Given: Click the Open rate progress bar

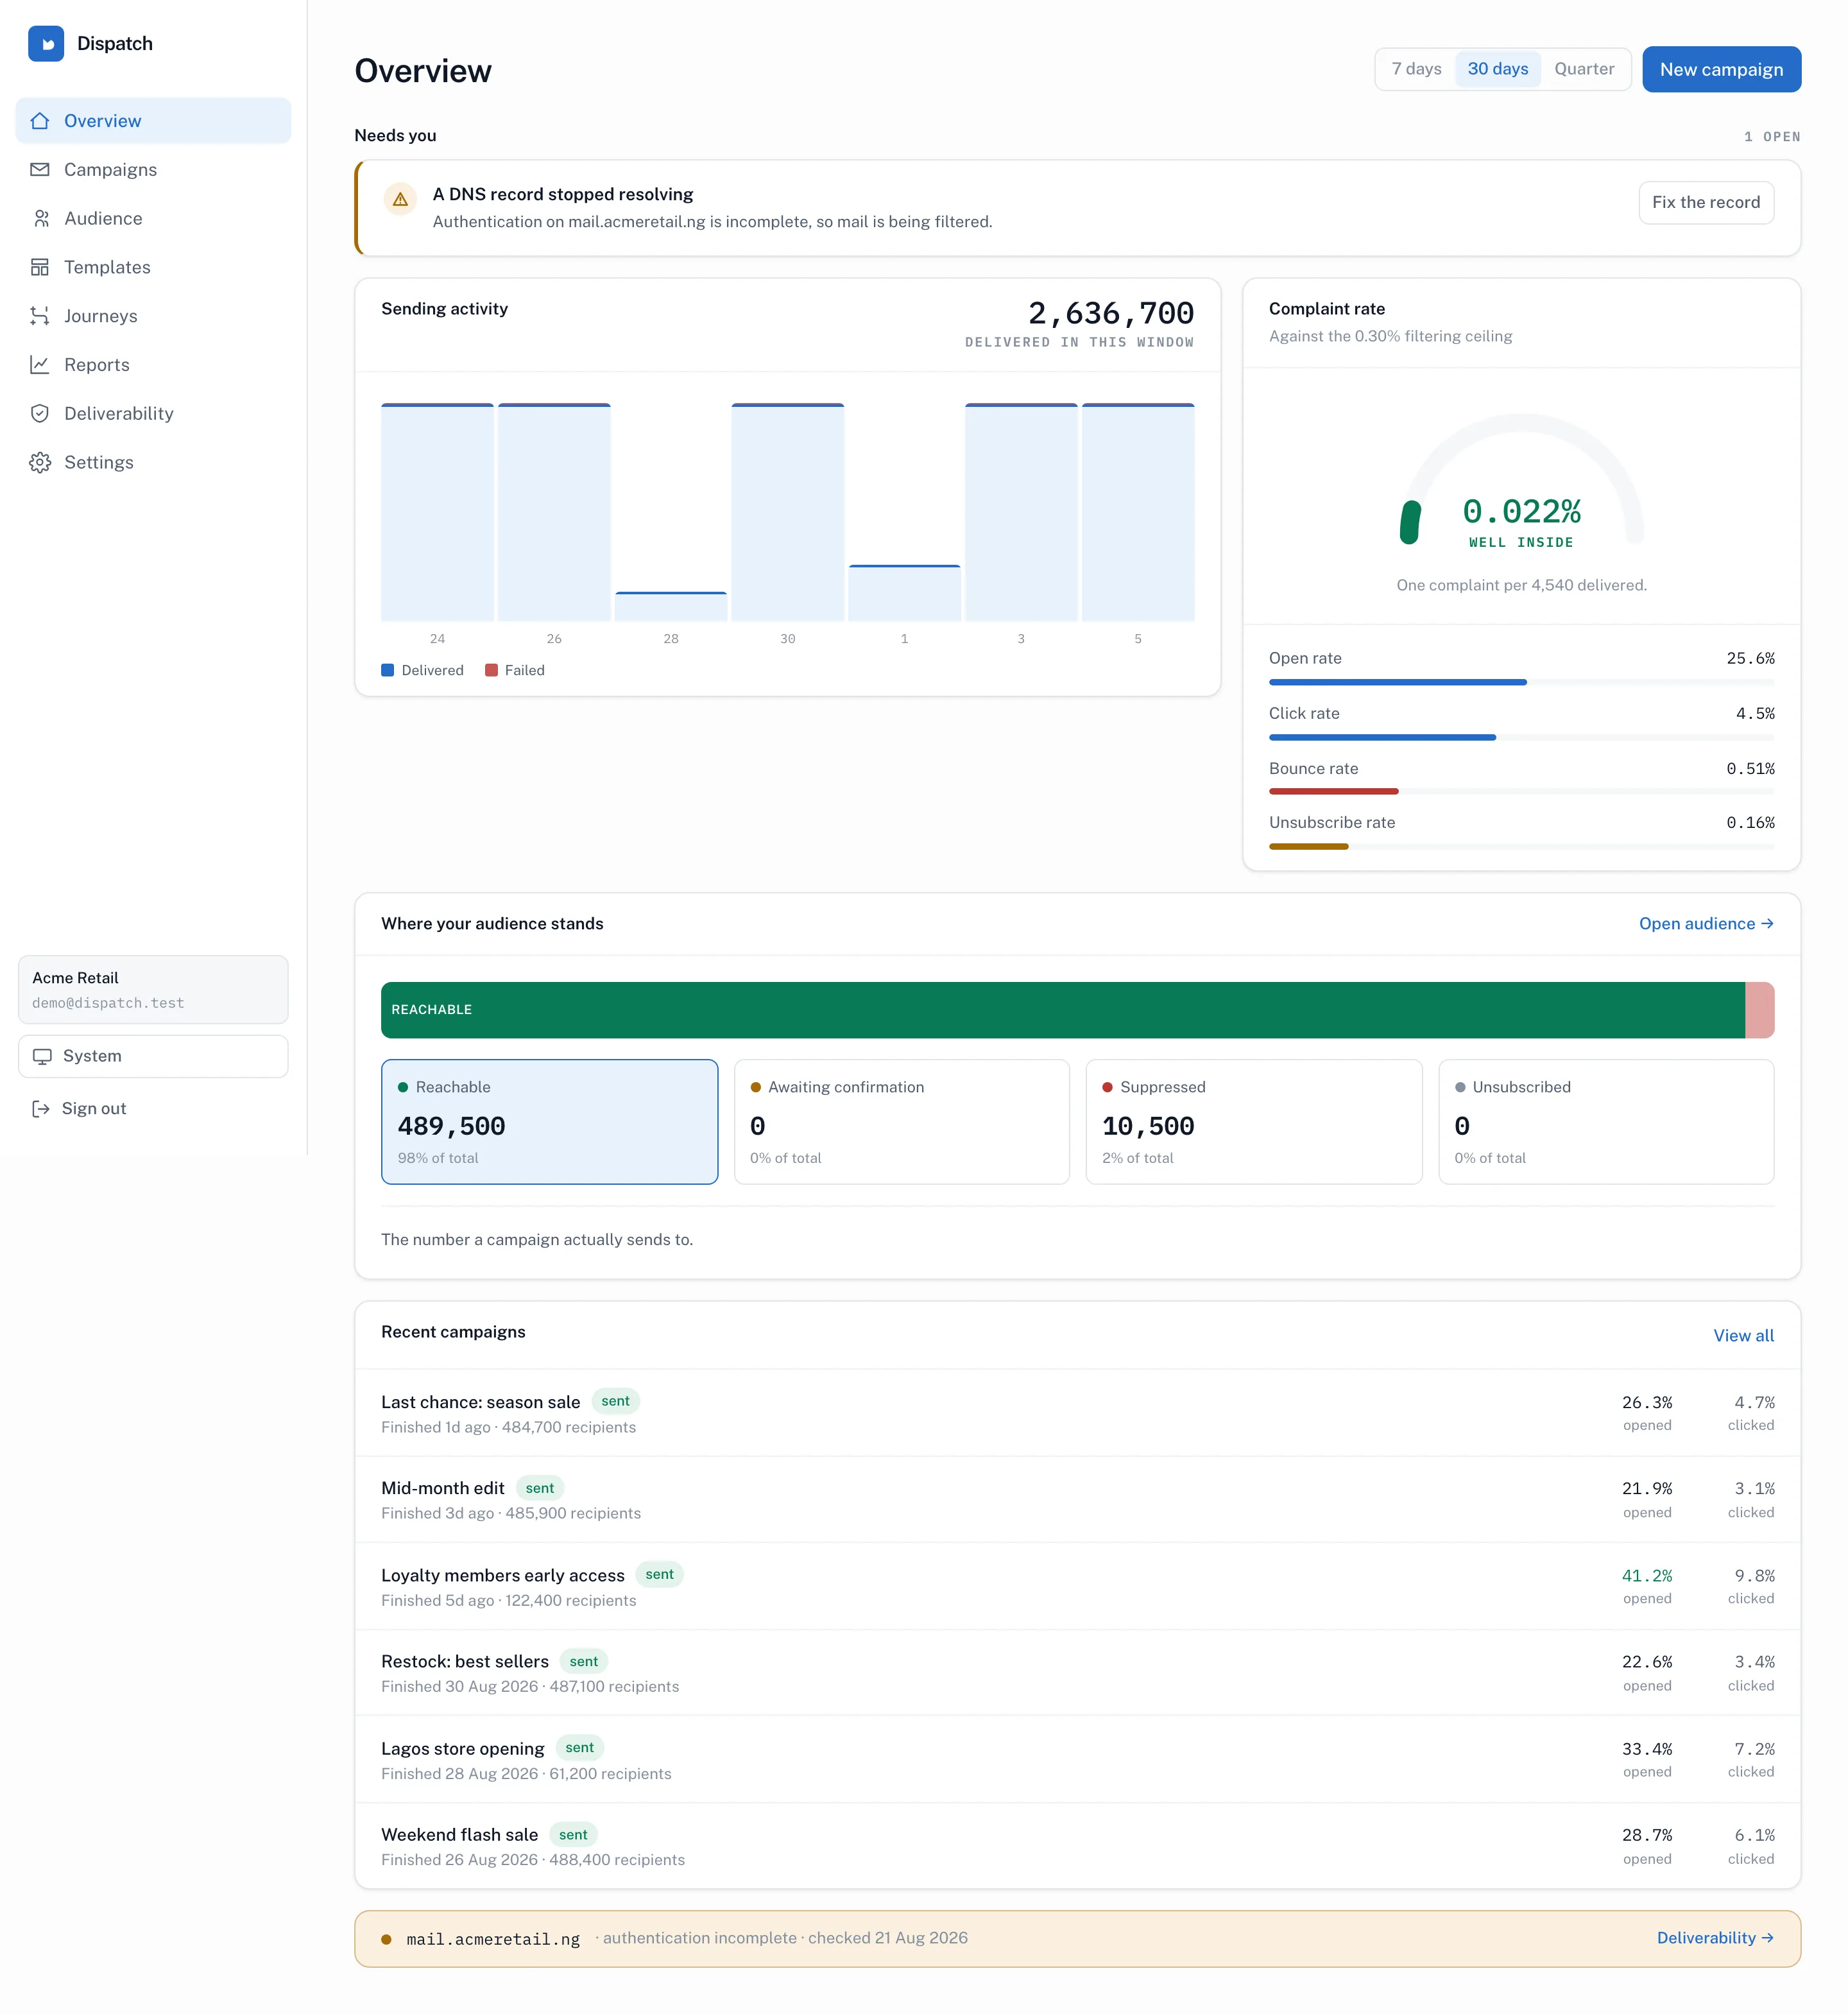Looking at the screenshot, I should (1521, 682).
